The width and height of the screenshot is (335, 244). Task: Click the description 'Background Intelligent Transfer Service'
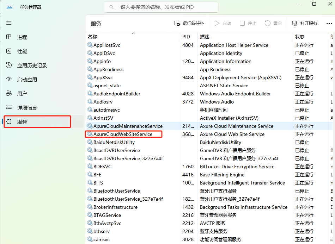[242, 183]
